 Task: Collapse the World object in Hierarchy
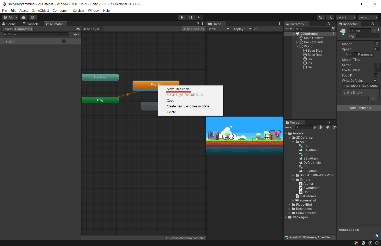tap(297, 46)
